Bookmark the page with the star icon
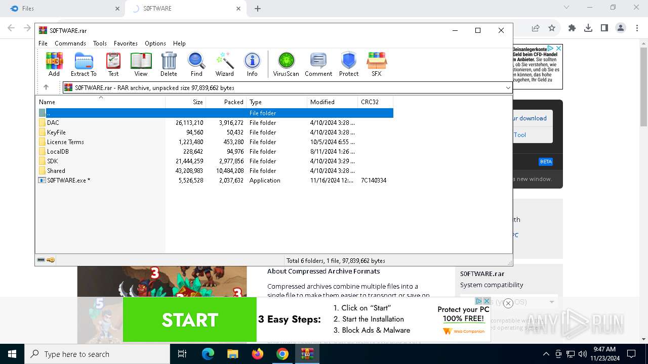648x364 pixels. pos(552,28)
